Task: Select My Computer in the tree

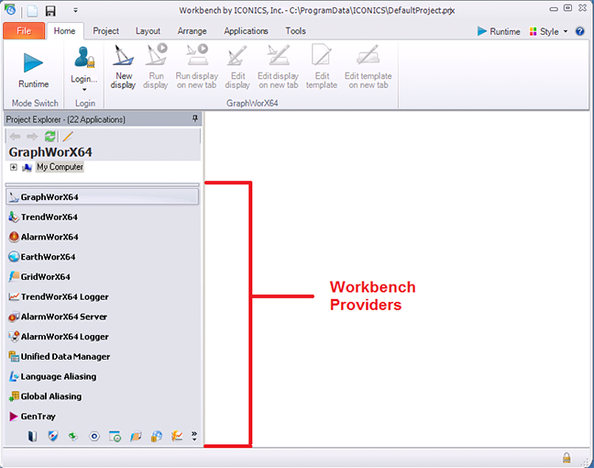Action: click(60, 167)
